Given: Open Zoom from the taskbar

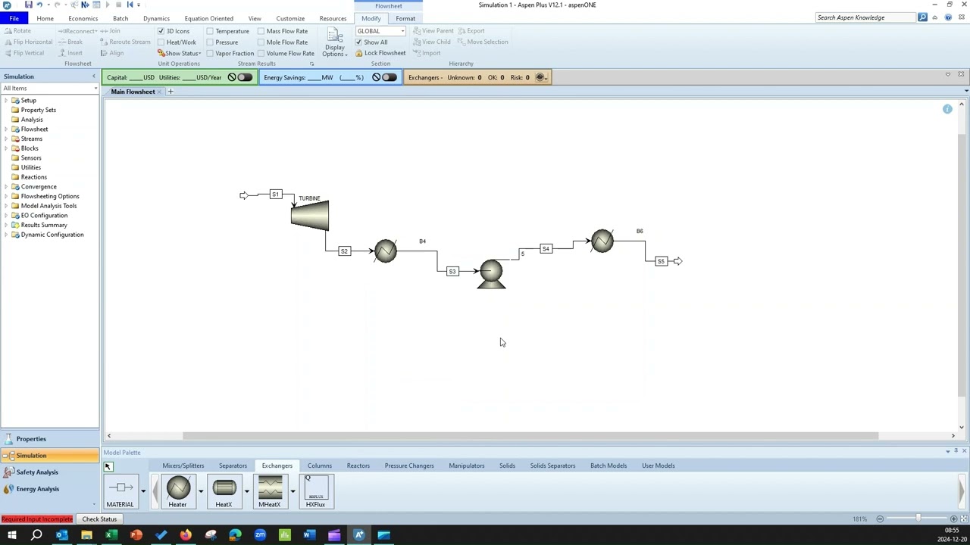Looking at the screenshot, I should (260, 536).
